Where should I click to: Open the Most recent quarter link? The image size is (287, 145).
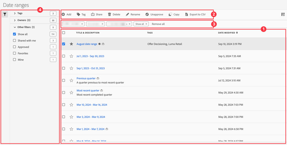click(88, 91)
